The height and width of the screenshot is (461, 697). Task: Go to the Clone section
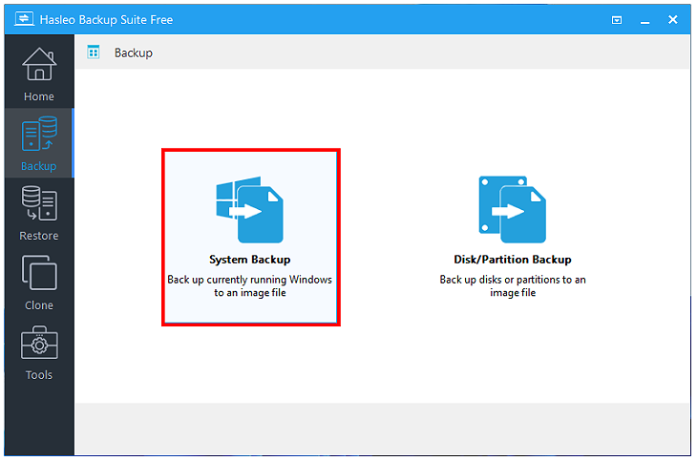pyautogui.click(x=39, y=283)
